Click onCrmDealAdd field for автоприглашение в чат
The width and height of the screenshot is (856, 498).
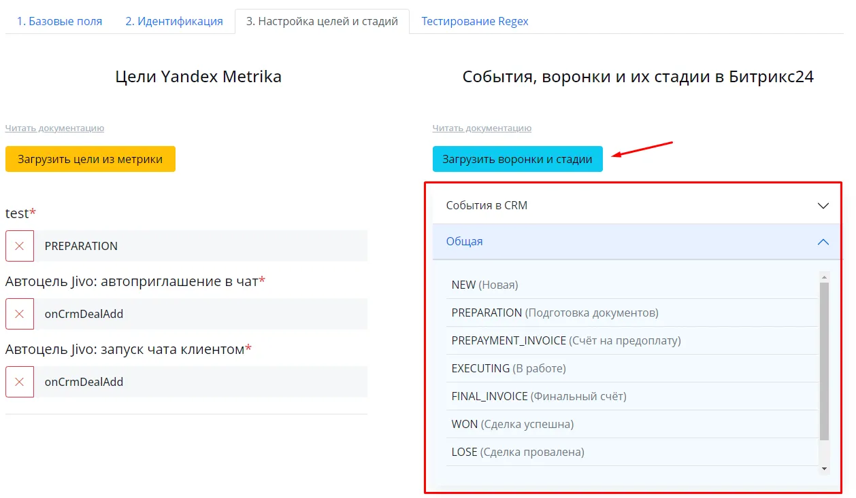tap(201, 314)
